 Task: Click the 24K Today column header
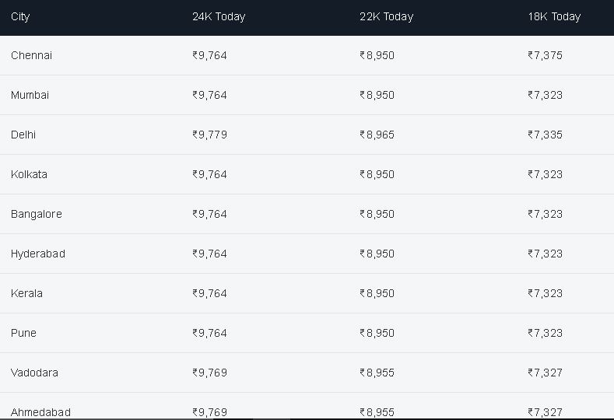pyautogui.click(x=219, y=17)
